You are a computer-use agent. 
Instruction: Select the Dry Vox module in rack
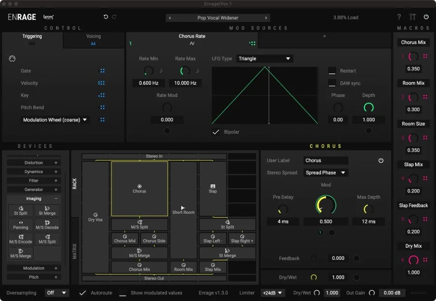pyautogui.click(x=95, y=217)
